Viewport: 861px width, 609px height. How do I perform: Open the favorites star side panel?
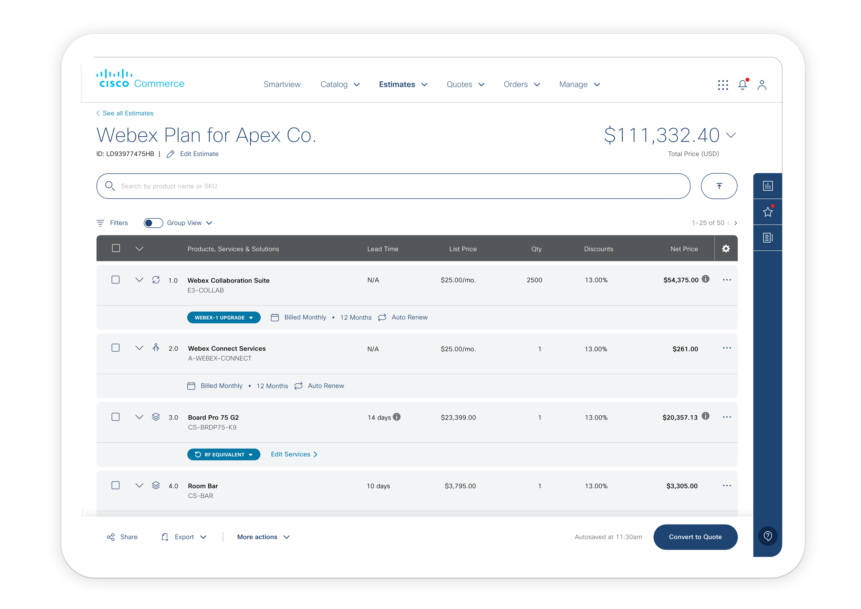pos(768,212)
